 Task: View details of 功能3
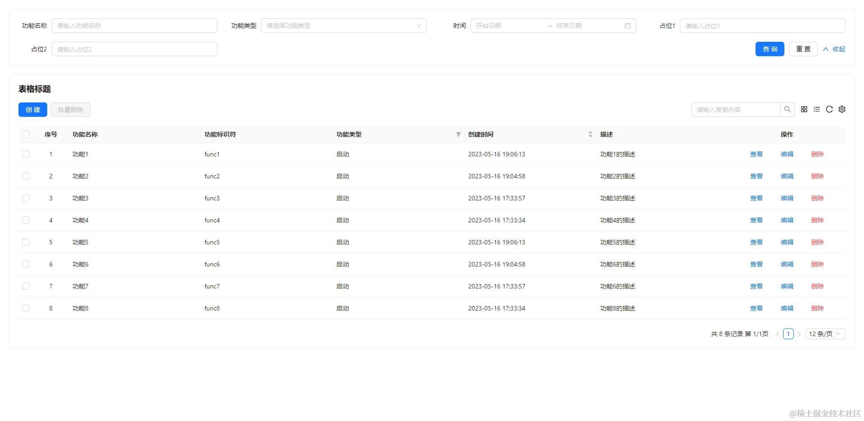coord(756,198)
